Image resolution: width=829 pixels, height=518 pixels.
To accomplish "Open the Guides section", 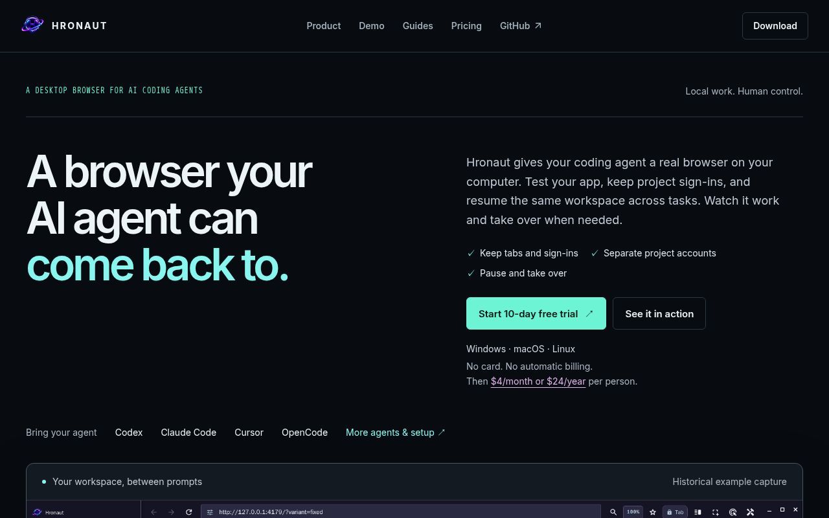I will [x=418, y=26].
